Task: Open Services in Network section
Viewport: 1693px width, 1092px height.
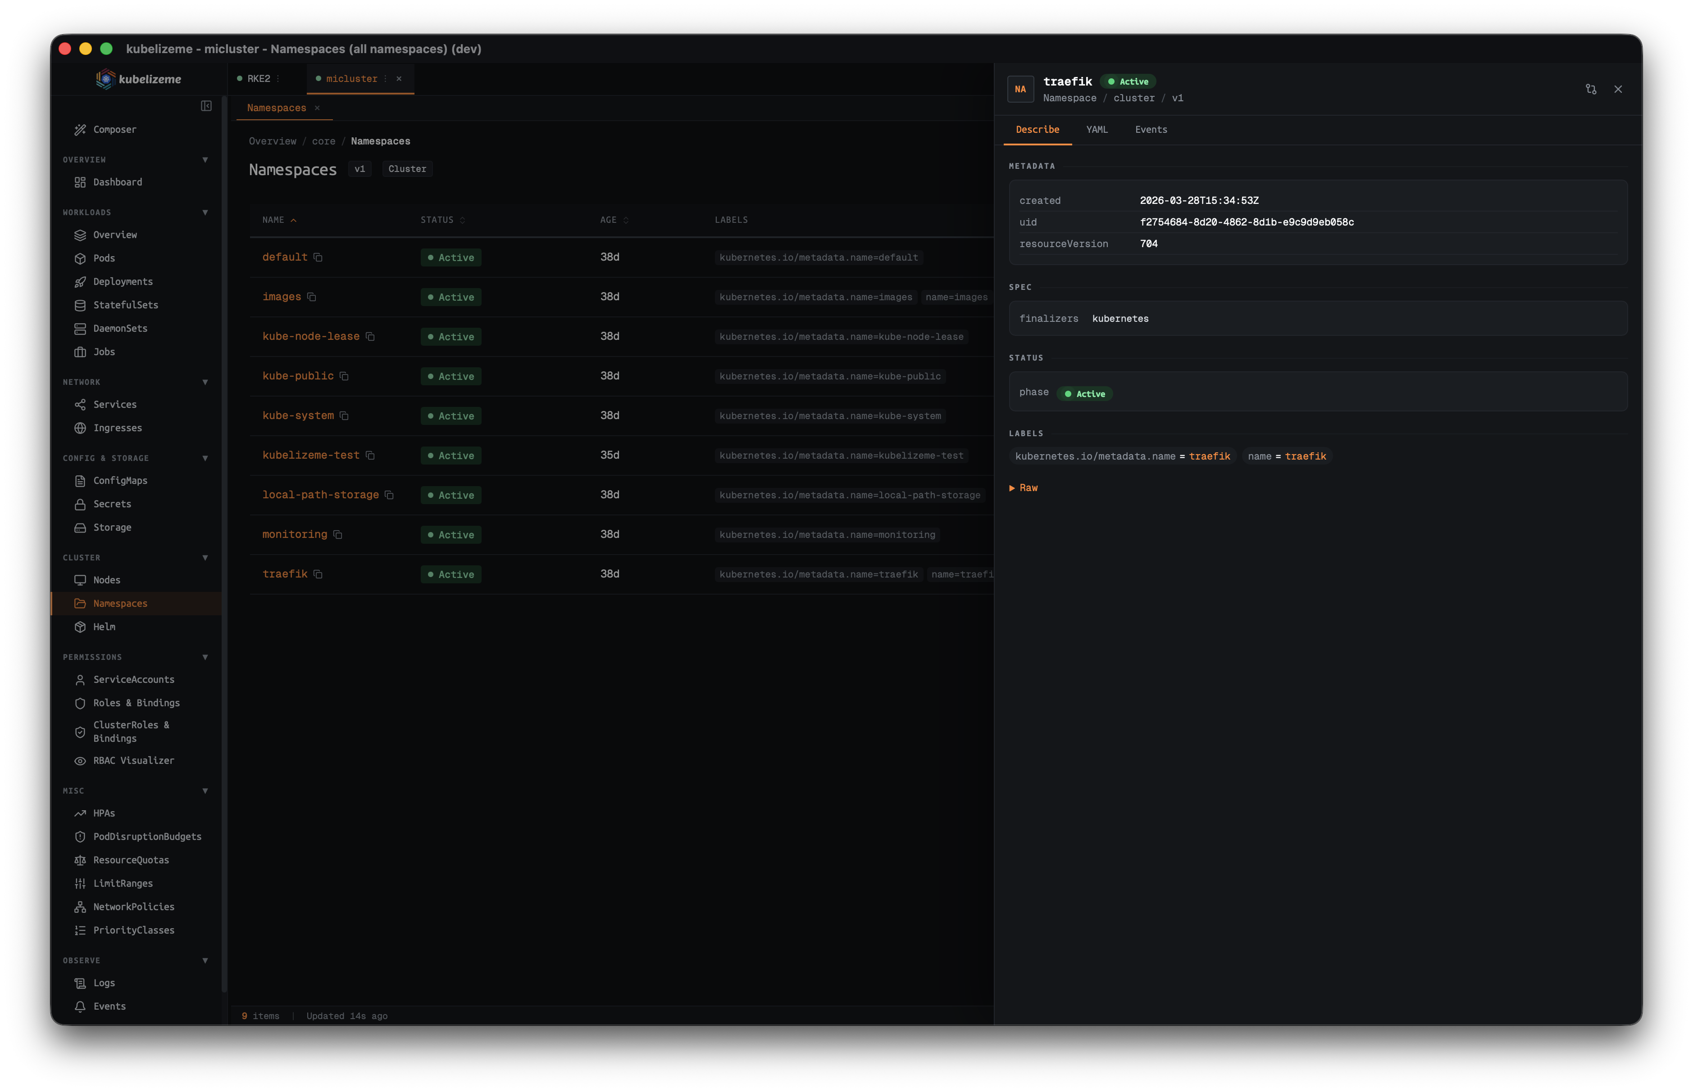Action: pos(114,404)
